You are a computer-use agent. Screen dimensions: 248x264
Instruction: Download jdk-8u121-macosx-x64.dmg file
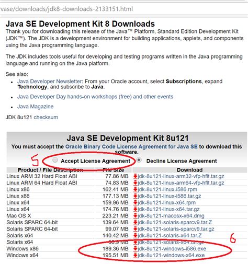point(171,216)
